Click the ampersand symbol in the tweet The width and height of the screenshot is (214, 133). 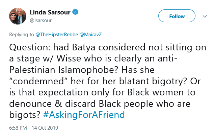[58, 104]
